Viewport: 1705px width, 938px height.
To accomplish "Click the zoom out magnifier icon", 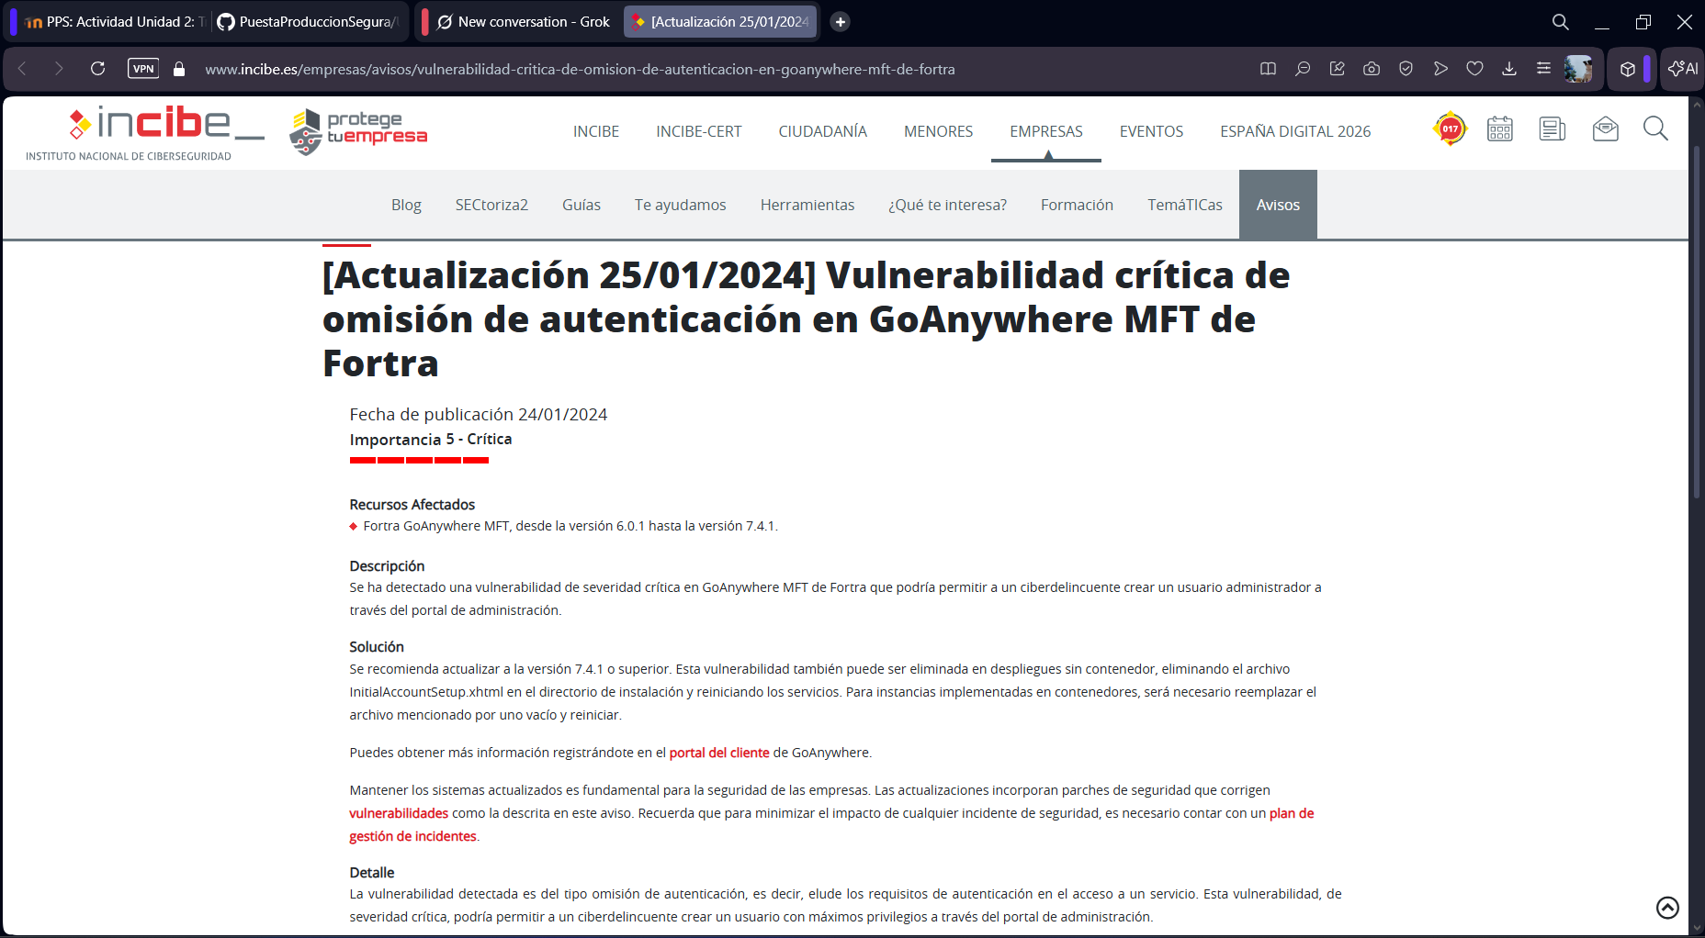I will 1303,69.
